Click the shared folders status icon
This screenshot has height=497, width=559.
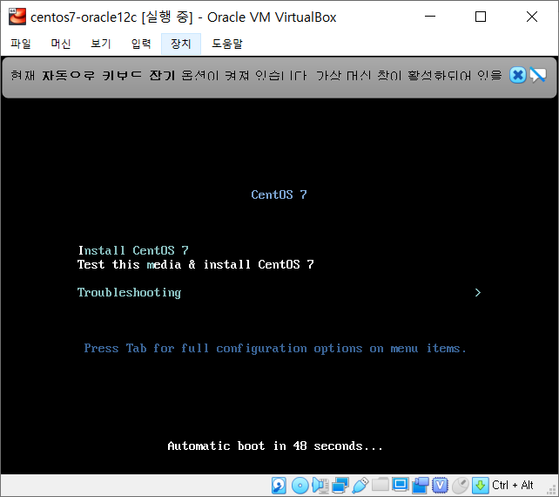(x=380, y=485)
